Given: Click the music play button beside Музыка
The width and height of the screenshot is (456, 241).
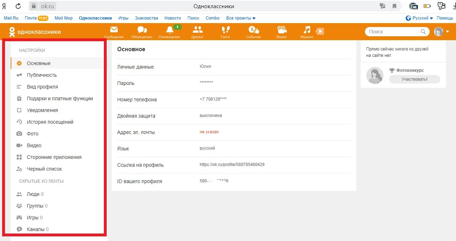Looking at the screenshot, I should coord(320,31).
